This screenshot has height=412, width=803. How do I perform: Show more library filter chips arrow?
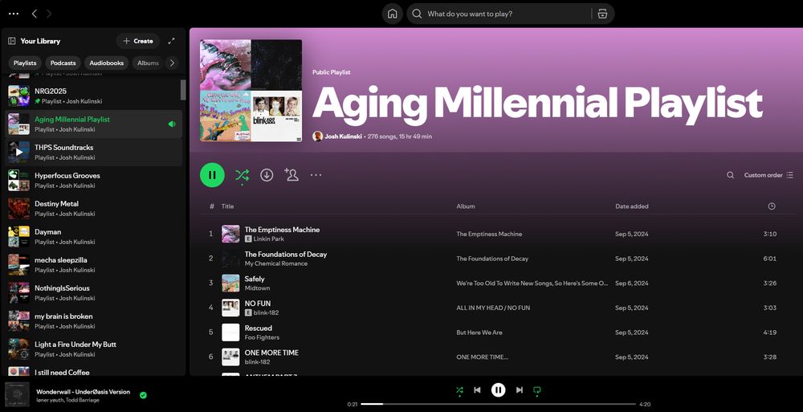tap(172, 63)
